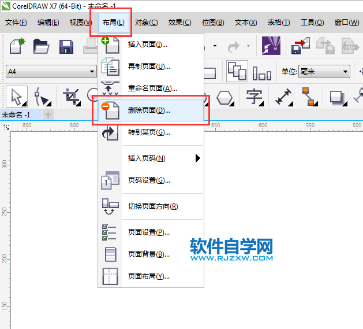
Task: Choose 重命名页面(A)... menu entry
Action: [151, 88]
